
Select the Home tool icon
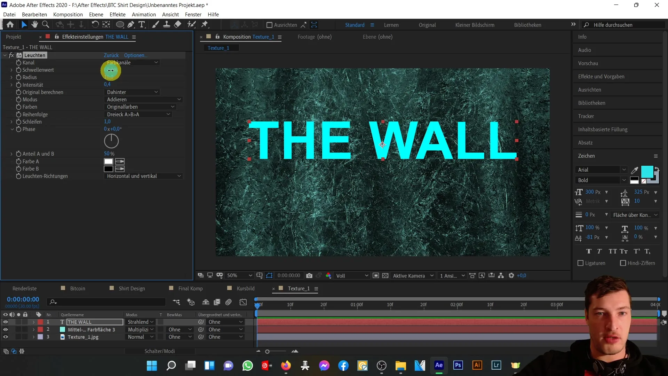click(10, 24)
